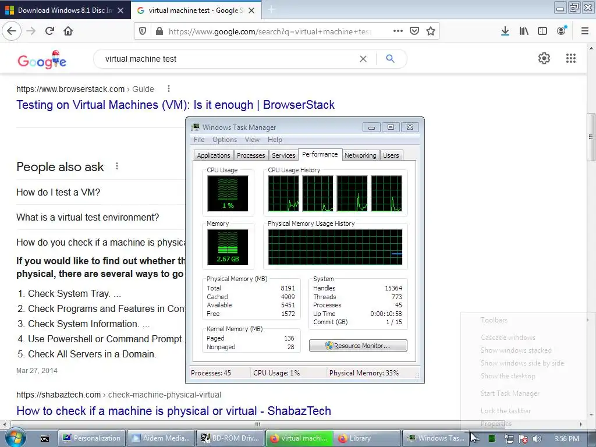Click horizontal page scrollbar thumb

coord(258,424)
